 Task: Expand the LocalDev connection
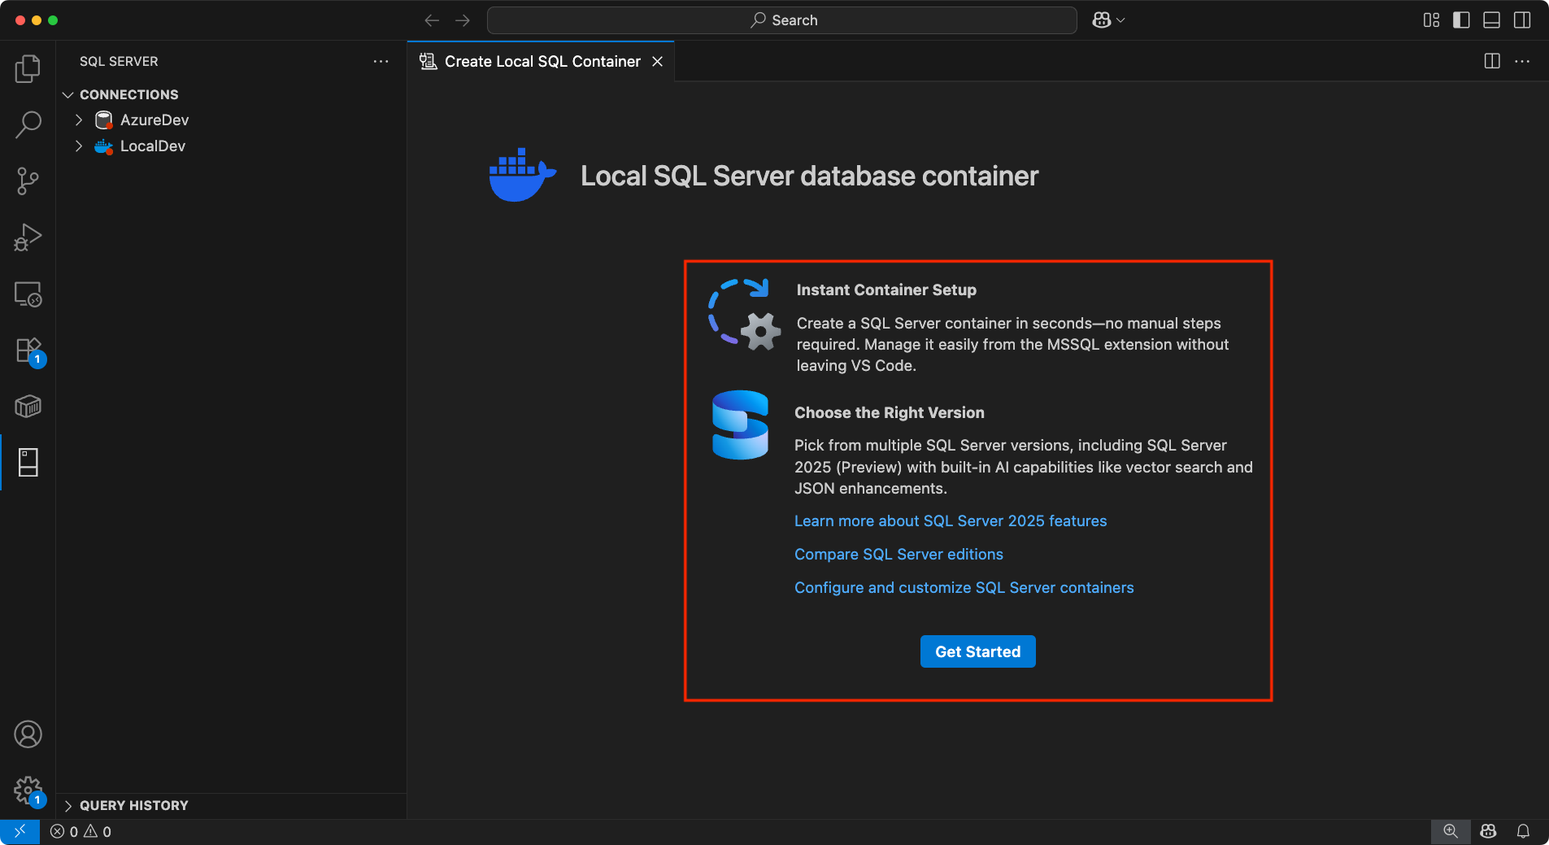click(78, 146)
